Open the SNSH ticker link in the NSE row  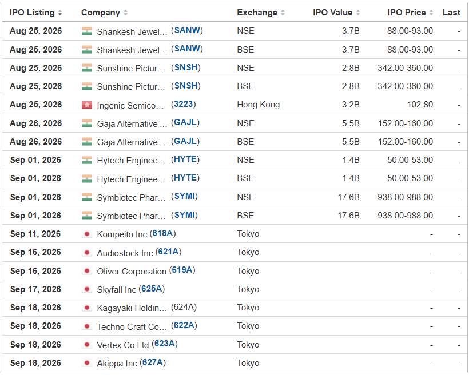pos(186,67)
